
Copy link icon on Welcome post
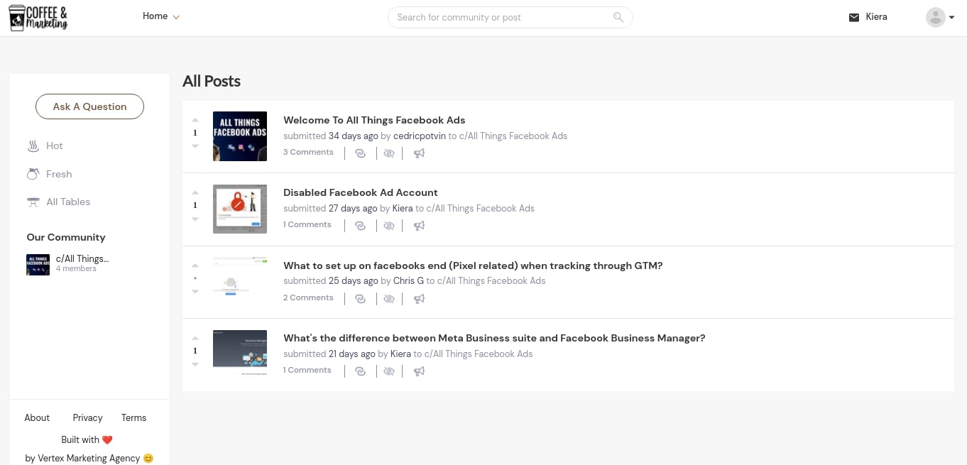pos(361,153)
